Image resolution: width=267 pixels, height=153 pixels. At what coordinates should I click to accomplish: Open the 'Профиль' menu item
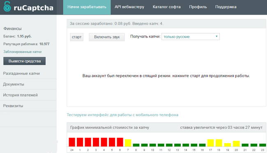[198, 7]
